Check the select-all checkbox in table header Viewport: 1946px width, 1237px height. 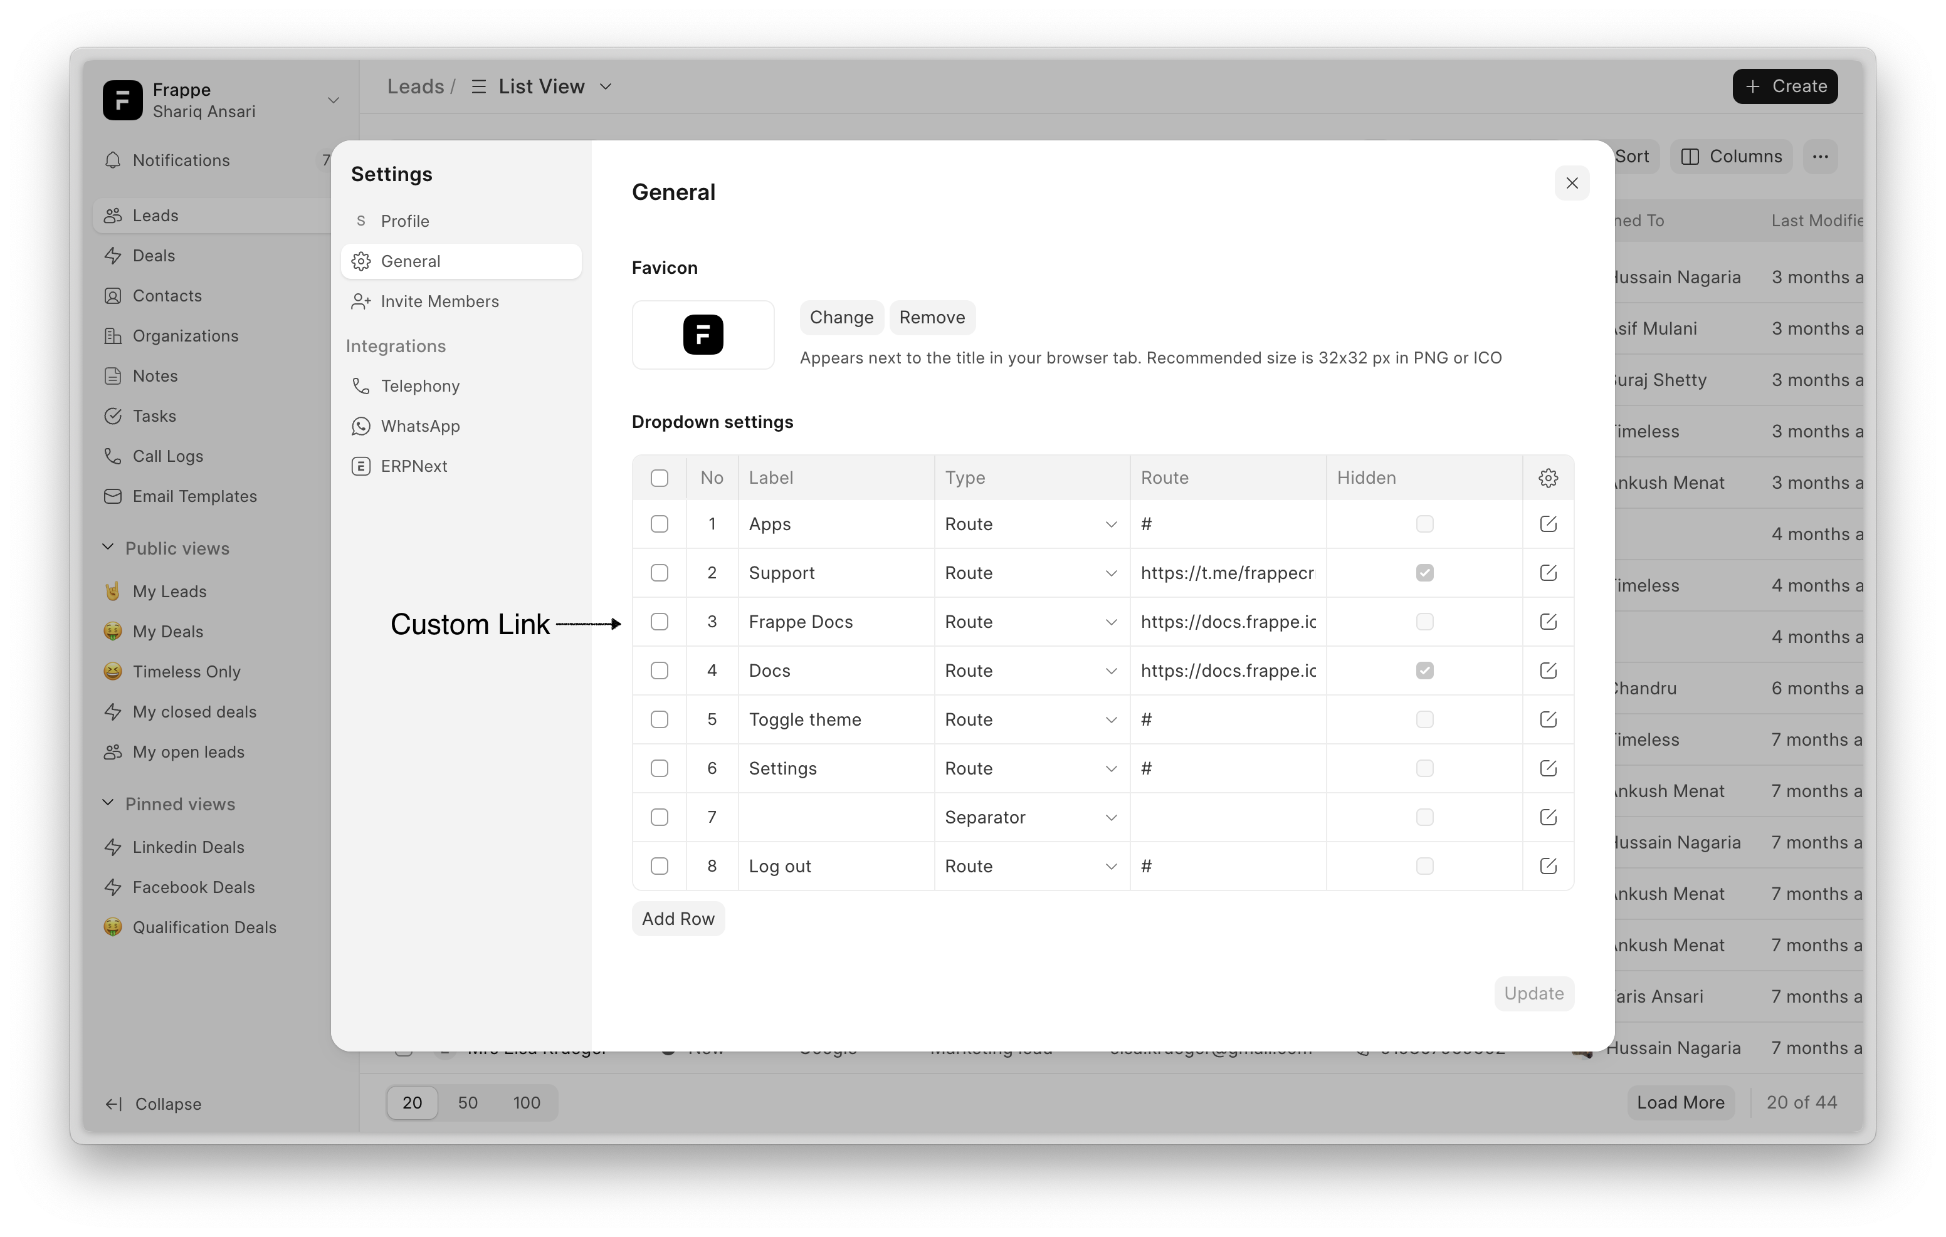pyautogui.click(x=660, y=478)
